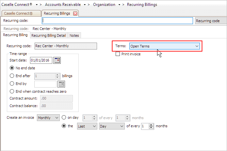The width and height of the screenshot is (227, 151).
Task: Open the Organization breadcrumb arrow
Action: pyautogui.click(x=119, y=5)
